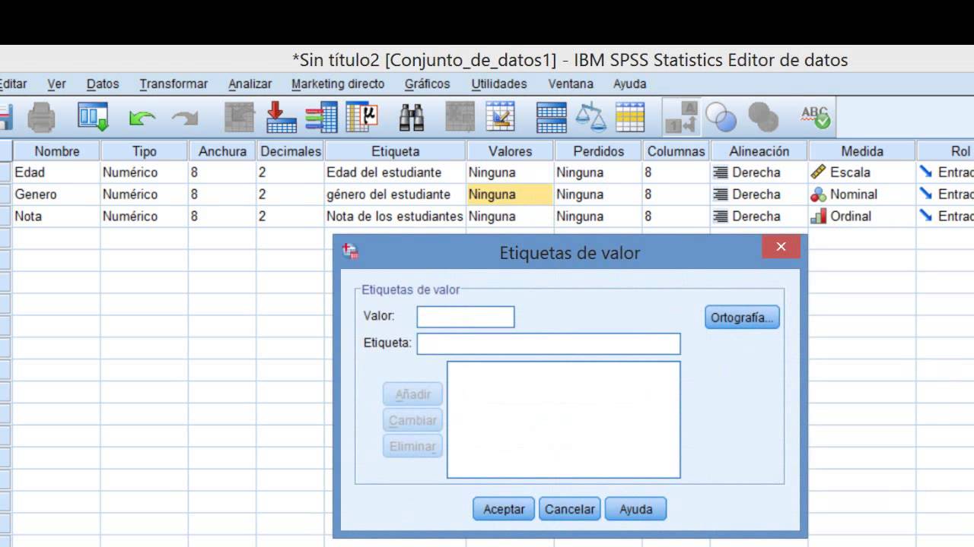
Task: Click the Etiqueta column header
Action: click(396, 151)
